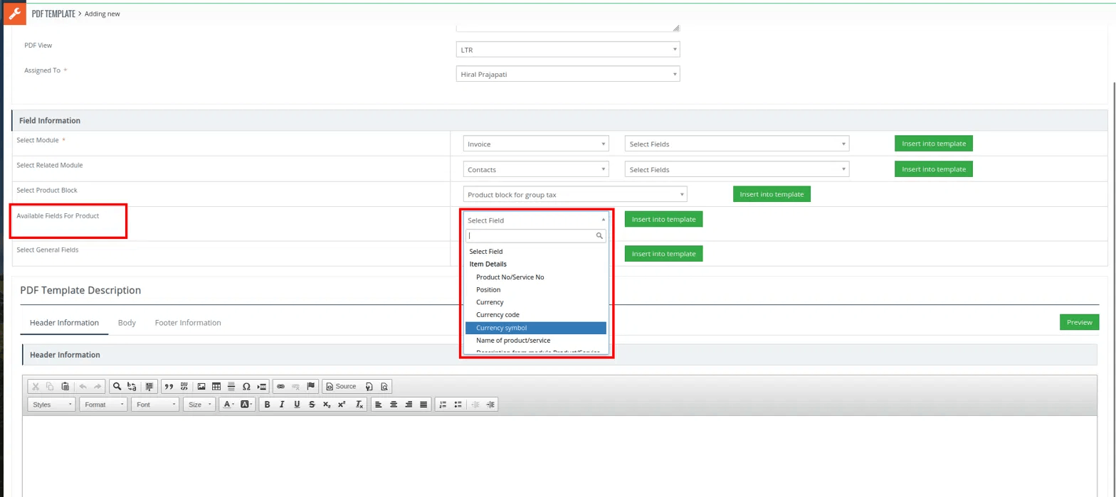This screenshot has height=497, width=1116.
Task: Click the Link chain icon
Action: tap(280, 387)
